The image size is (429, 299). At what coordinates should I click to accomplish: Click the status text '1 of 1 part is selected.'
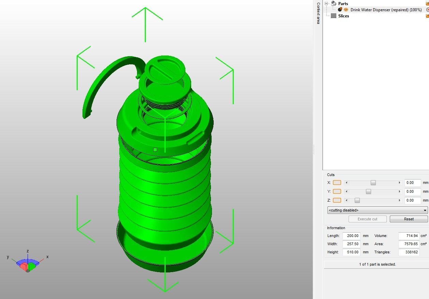coord(377,264)
